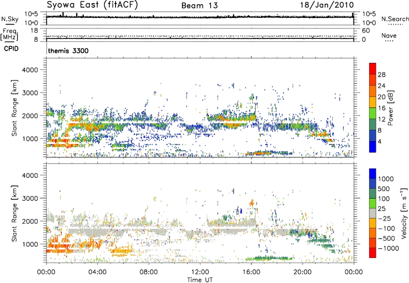409x283 pixels.
Task: Click the '20:00' time tick label
Action: [x=302, y=272]
